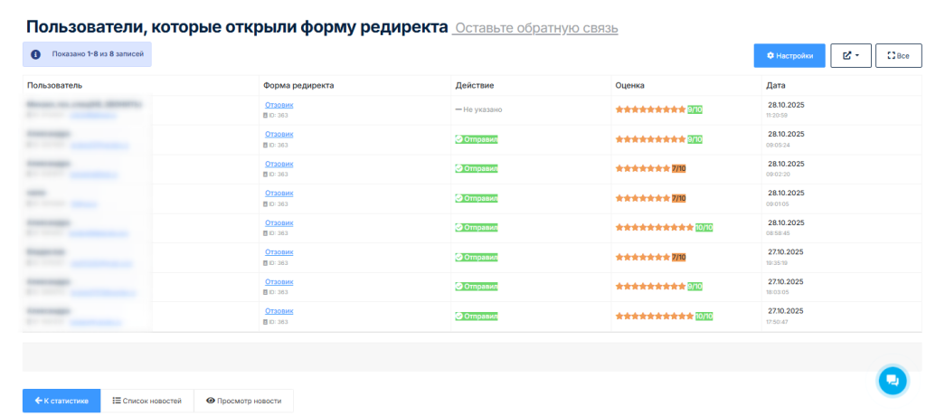Open the chat support widget bubble

(x=892, y=380)
